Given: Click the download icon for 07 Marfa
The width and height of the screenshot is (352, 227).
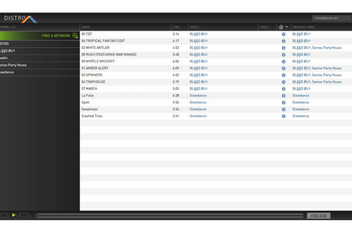Looking at the screenshot, I should [283, 89].
